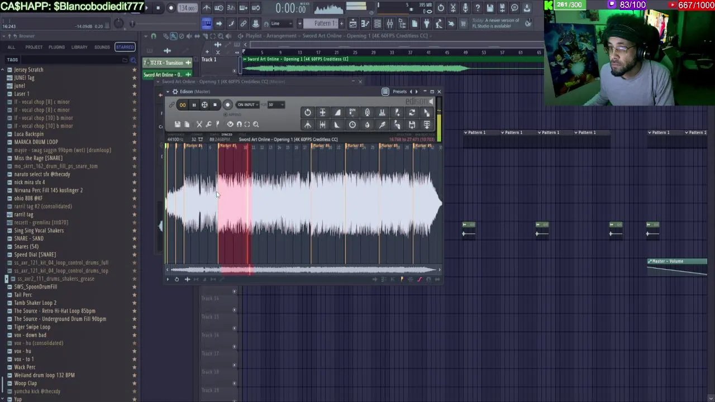Open piano roll icon in main toolbar

click(x=365, y=23)
